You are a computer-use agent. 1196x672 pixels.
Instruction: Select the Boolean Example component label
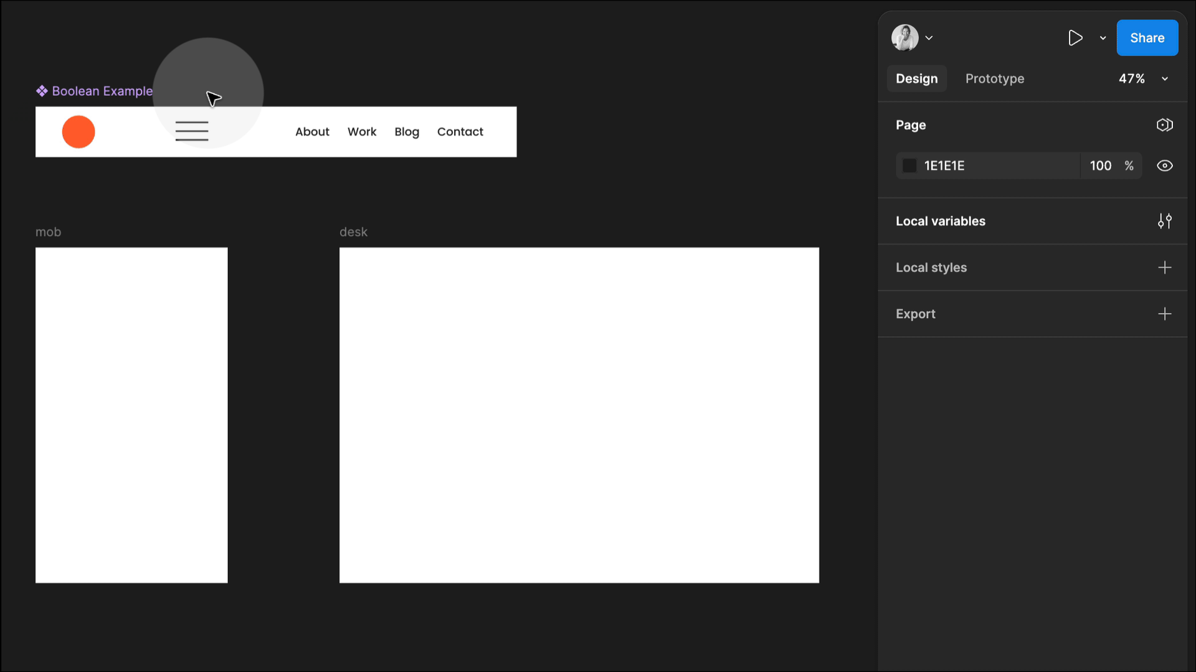[x=102, y=91]
